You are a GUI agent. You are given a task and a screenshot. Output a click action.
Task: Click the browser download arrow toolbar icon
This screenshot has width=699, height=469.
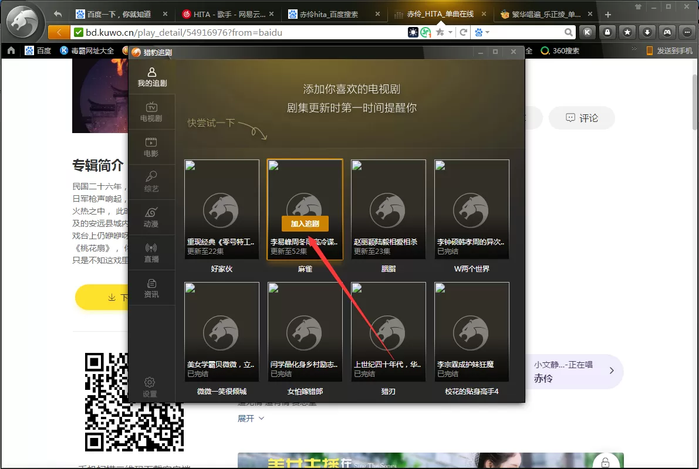(647, 32)
